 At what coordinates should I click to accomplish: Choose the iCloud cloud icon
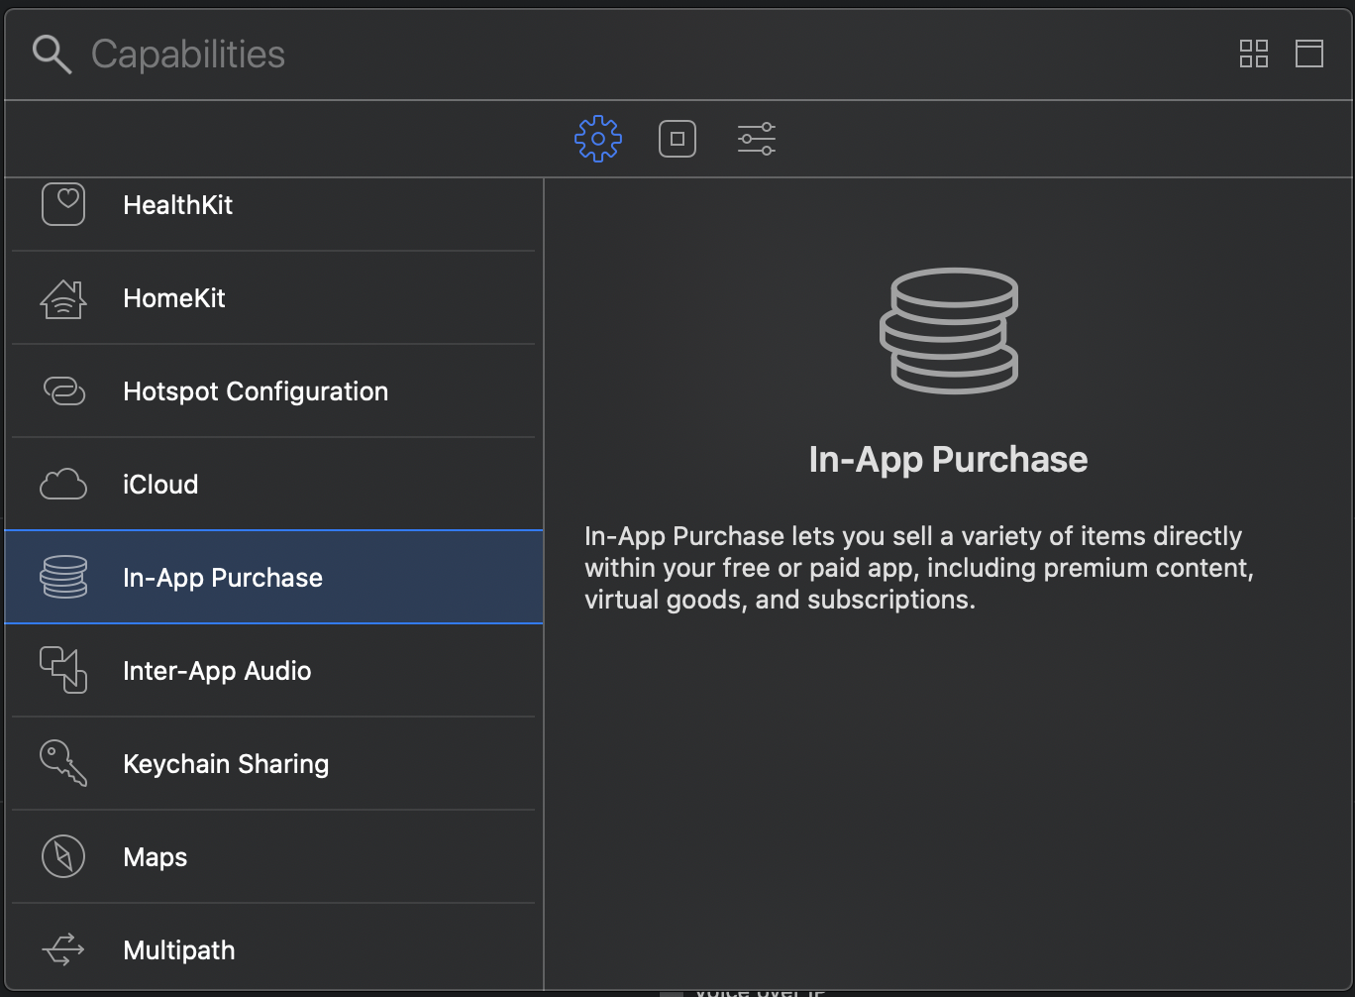[x=63, y=485]
